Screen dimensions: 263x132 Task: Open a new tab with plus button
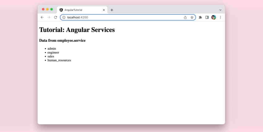(x=112, y=10)
